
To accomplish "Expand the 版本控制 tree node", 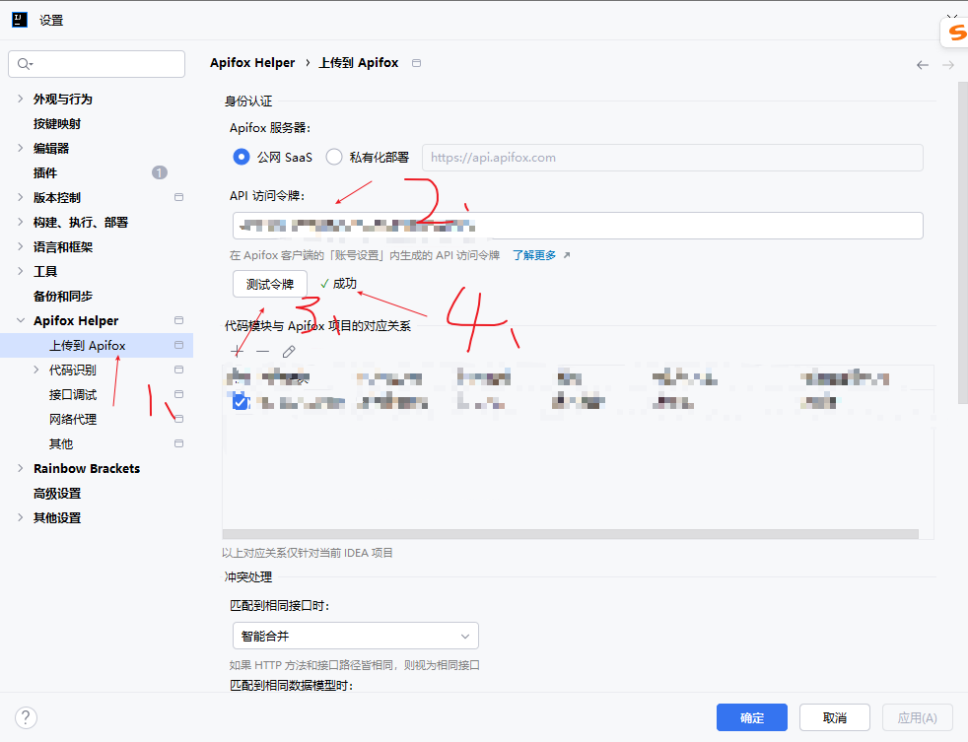I will click(x=21, y=197).
